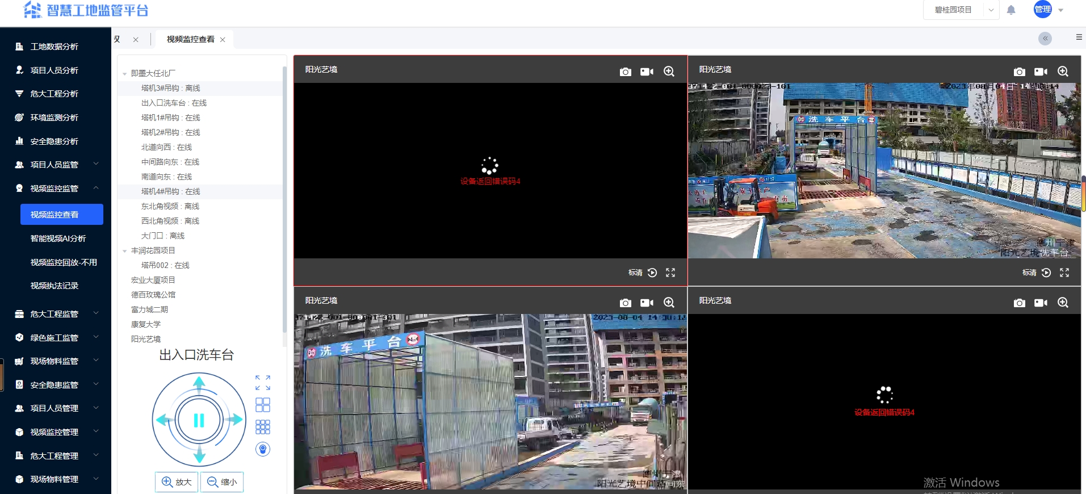Change 标清 quality in top-left panel

click(x=635, y=273)
